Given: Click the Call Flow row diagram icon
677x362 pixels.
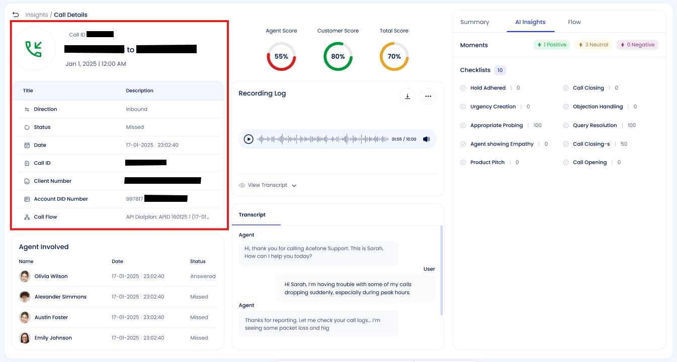Looking at the screenshot, I should pos(27,217).
